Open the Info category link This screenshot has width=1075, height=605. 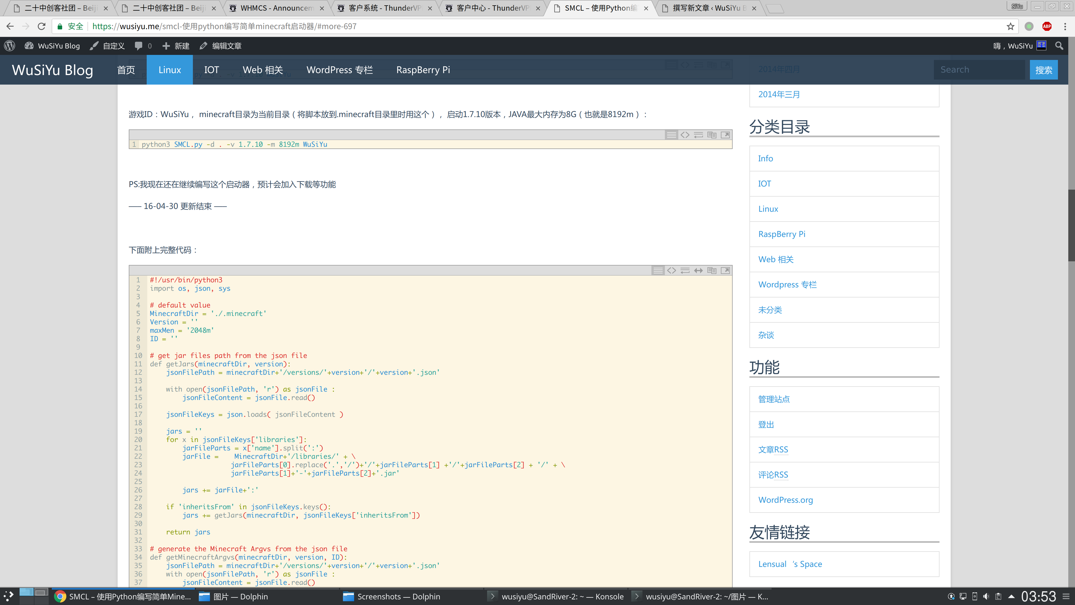[765, 158]
